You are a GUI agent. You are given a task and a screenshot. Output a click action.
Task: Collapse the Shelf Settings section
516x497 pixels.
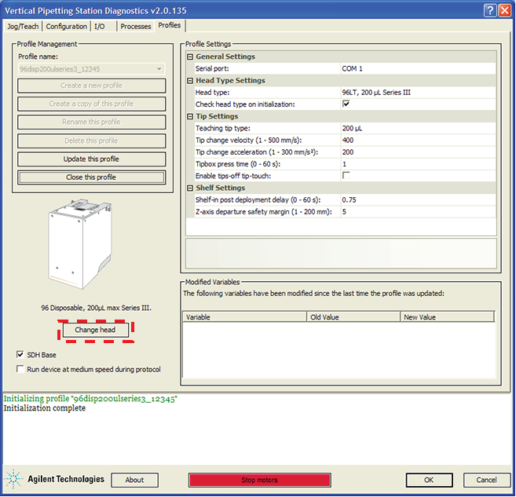190,188
